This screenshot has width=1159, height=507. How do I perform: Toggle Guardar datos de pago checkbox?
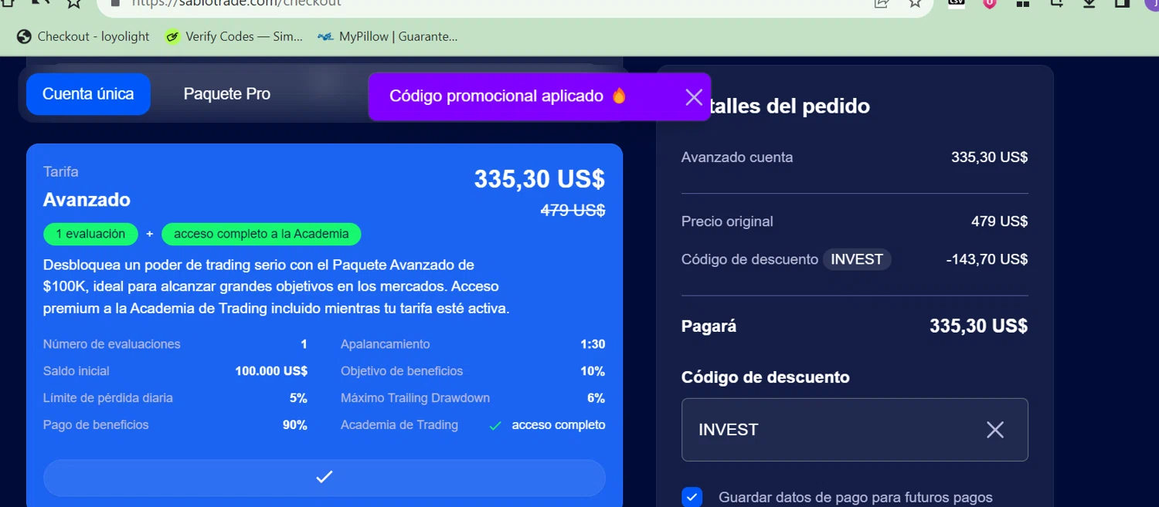point(692,497)
